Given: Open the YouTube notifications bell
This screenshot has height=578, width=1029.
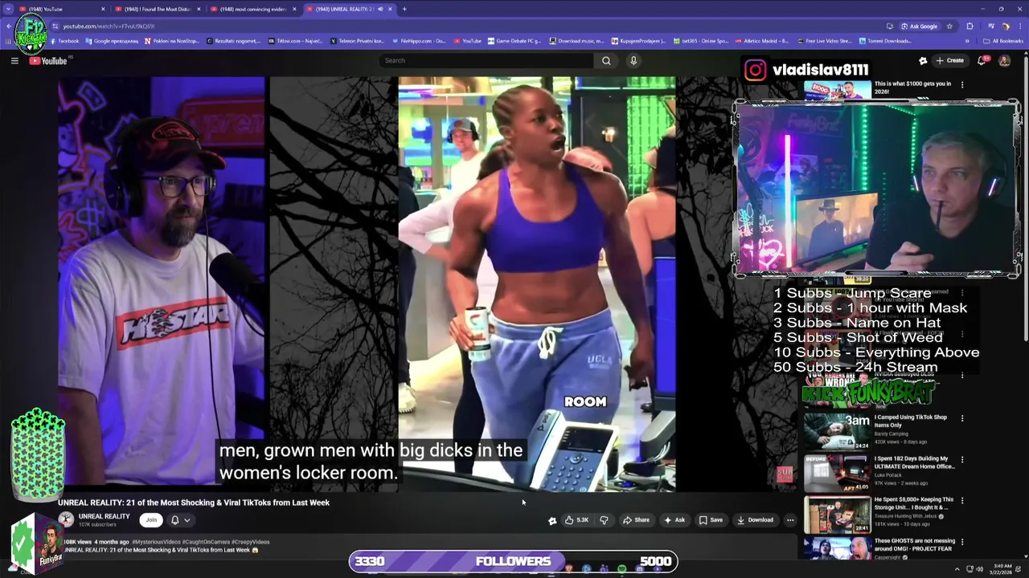Looking at the screenshot, I should point(982,60).
